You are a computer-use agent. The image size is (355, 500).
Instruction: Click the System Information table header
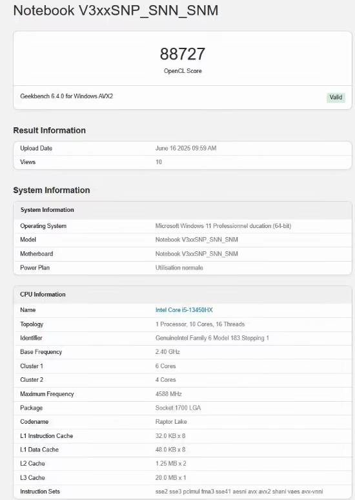point(183,210)
